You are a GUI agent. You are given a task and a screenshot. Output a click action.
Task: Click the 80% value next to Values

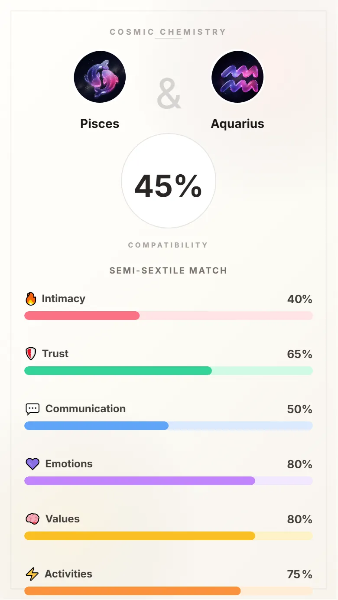pyautogui.click(x=299, y=519)
